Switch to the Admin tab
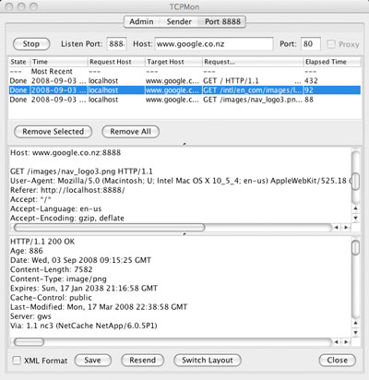The height and width of the screenshot is (380, 369). coord(141,22)
